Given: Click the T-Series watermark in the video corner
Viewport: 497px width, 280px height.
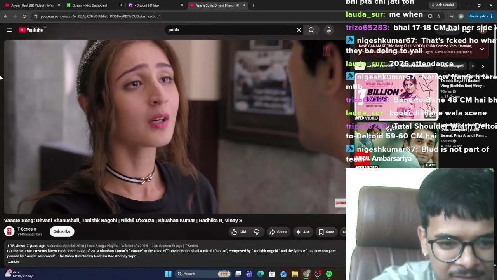Looking at the screenshot, I should (x=327, y=50).
